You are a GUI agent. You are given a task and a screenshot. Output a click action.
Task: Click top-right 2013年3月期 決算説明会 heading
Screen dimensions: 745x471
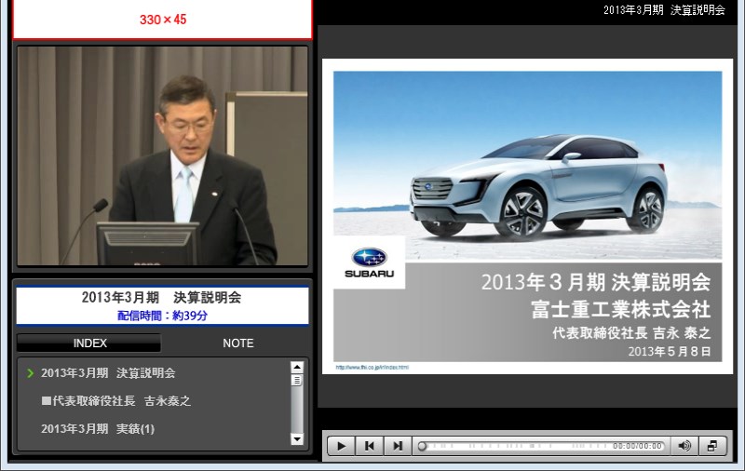[664, 10]
